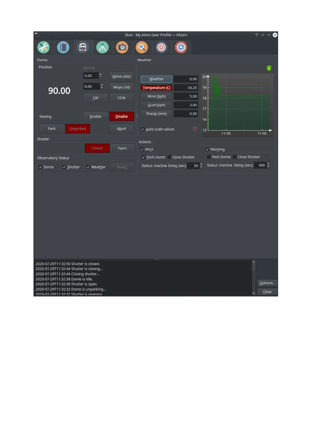The height and width of the screenshot is (436, 309).
Task: Click the Warning delay 600 field
Action: click(260, 165)
